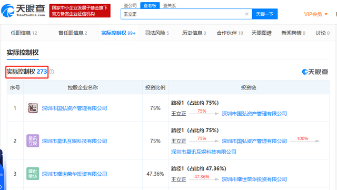Image resolution: width=337 pixels, height=190 pixels.
Task: Open 耀世荣华投资 link in row 3 investment chain
Action: click(x=254, y=179)
